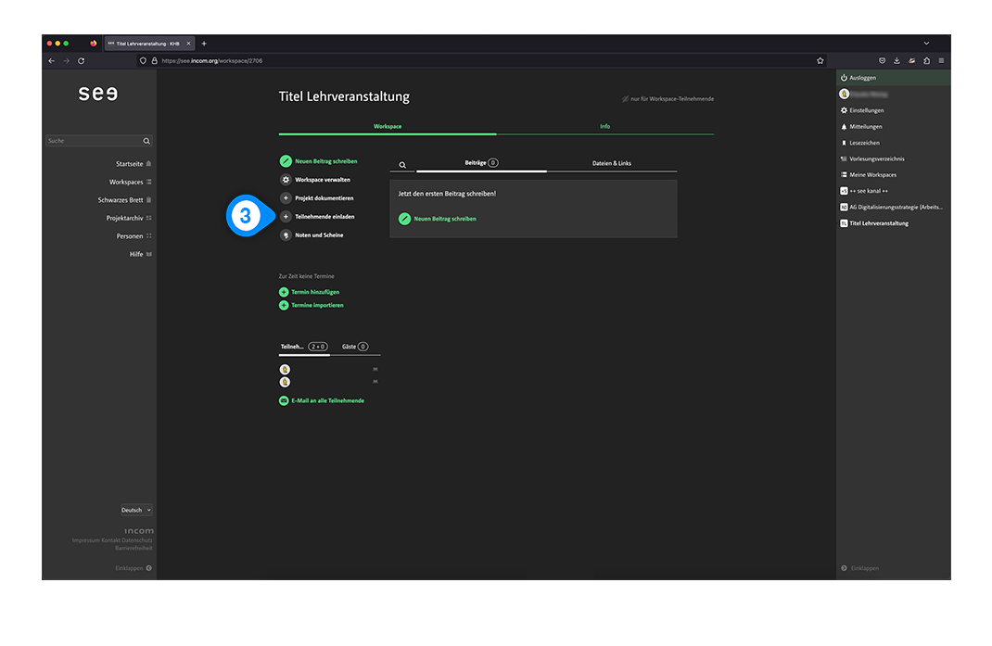This screenshot has width=992, height=646.
Task: Reload the page with the browser refresh icon
Action: pos(81,61)
